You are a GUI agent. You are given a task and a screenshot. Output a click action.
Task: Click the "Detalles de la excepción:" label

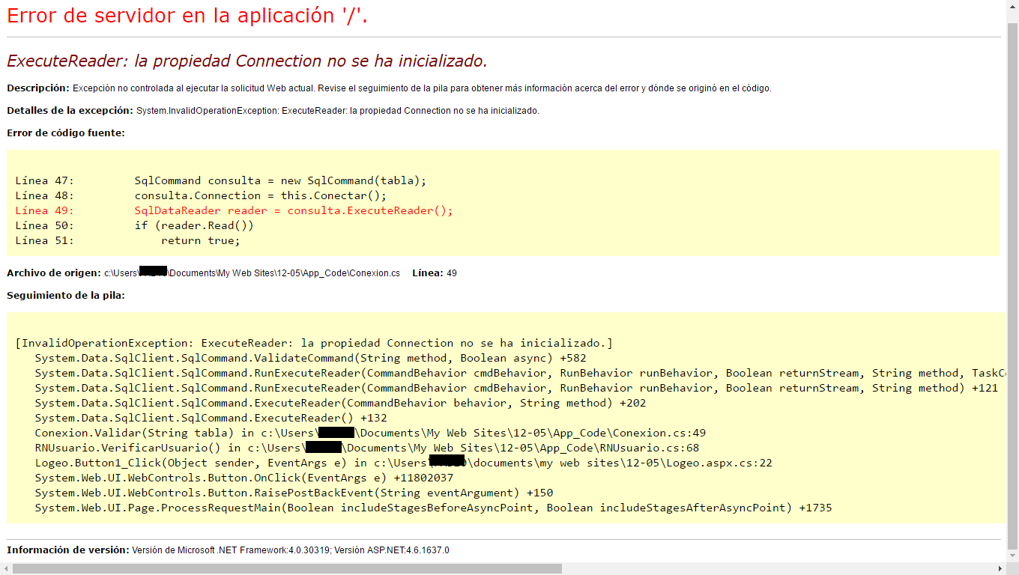tap(70, 111)
